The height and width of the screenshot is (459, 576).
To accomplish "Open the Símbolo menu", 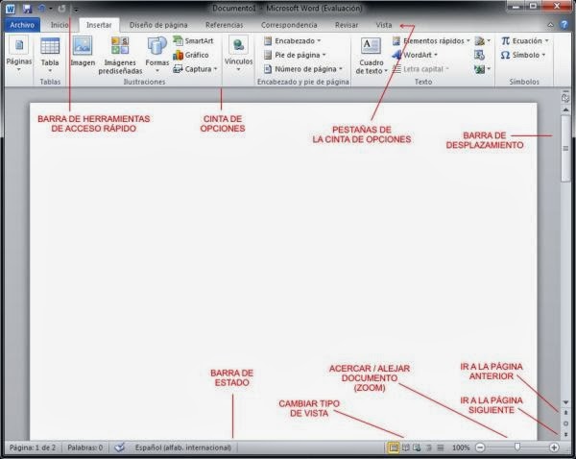I will pyautogui.click(x=523, y=55).
